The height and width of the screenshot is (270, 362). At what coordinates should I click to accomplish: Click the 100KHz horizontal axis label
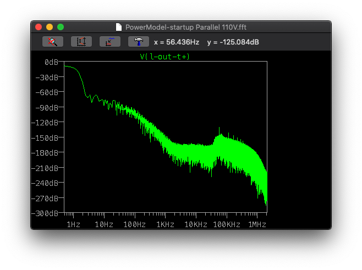coord(227,224)
